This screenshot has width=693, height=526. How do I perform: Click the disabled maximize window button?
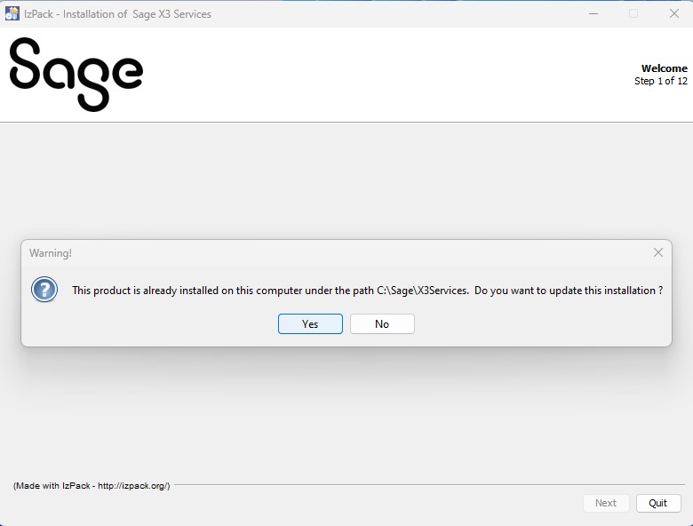tap(633, 13)
